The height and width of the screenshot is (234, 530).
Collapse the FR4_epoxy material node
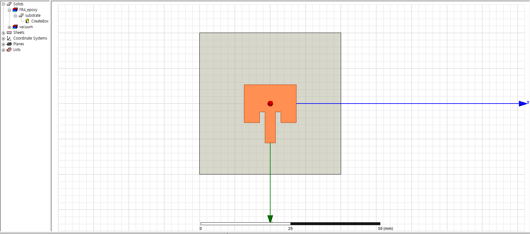[9, 10]
